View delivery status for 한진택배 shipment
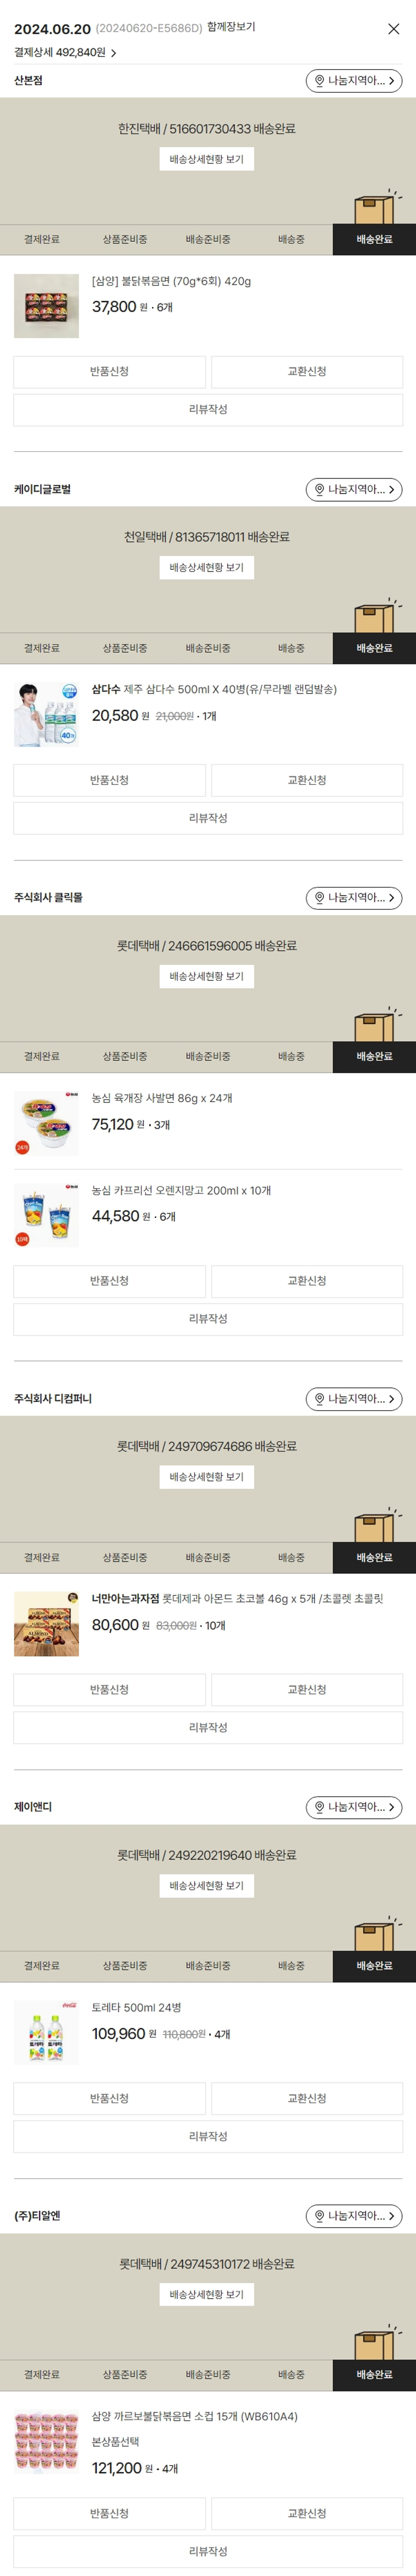Viewport: 416px width, 2576px height. [206, 159]
